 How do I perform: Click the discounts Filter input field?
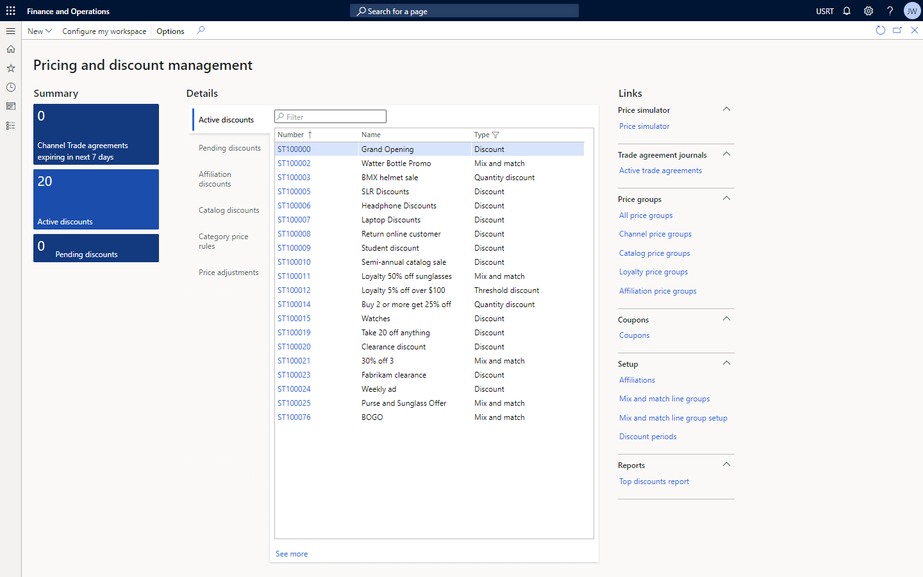pos(335,117)
